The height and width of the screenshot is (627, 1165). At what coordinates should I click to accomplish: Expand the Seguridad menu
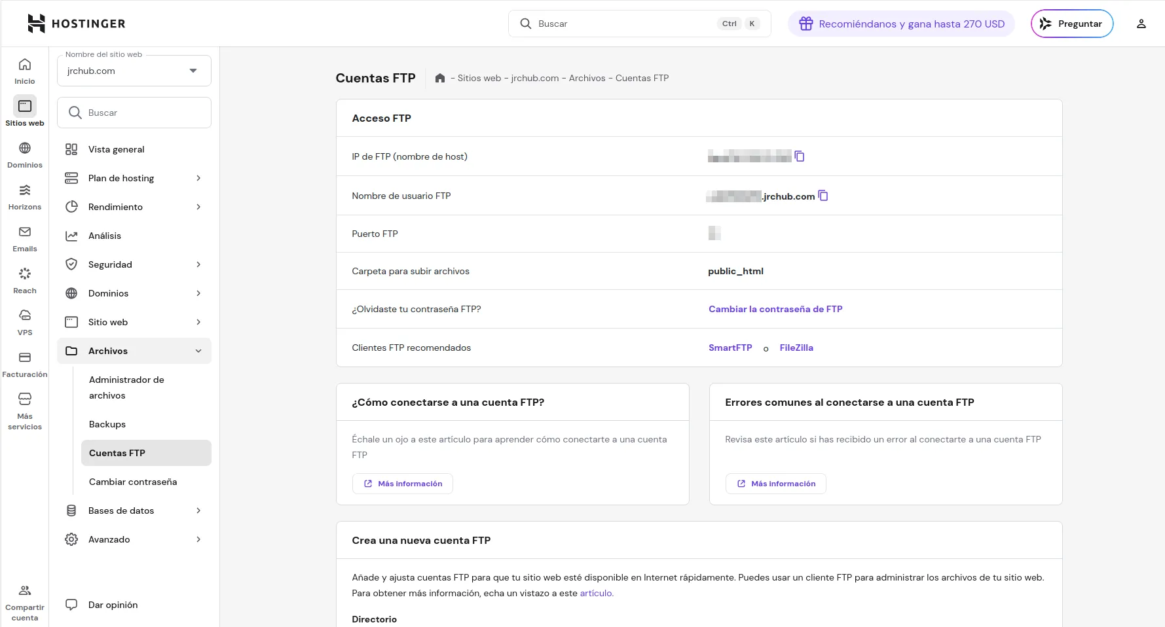point(134,264)
